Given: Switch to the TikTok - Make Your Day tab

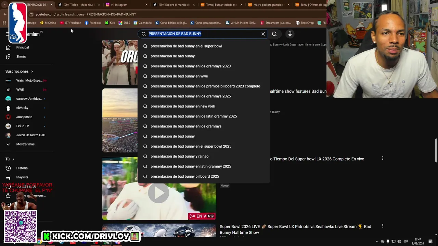Looking at the screenshot, I should (x=78, y=5).
